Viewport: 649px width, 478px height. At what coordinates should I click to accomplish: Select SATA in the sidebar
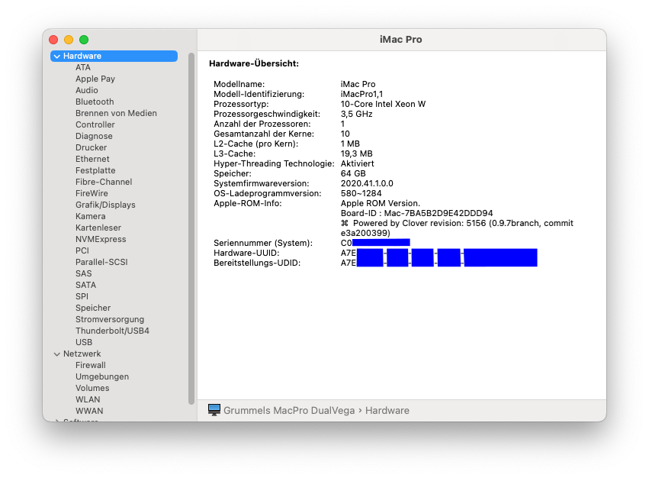pos(85,286)
